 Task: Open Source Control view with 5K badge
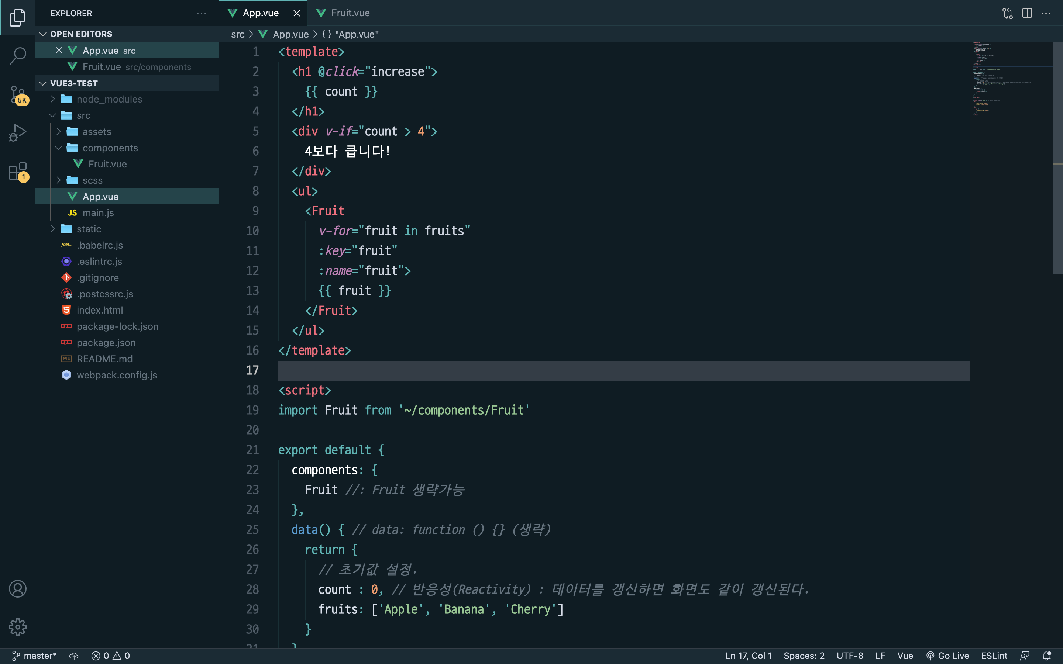pyautogui.click(x=18, y=94)
